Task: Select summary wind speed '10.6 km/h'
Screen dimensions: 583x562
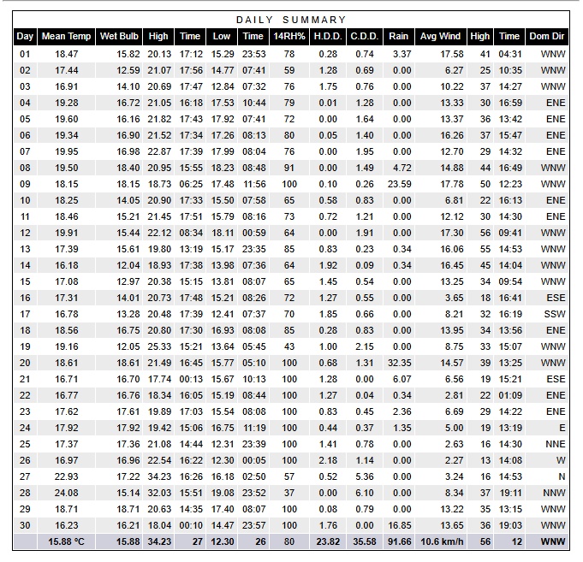Action: pyautogui.click(x=442, y=542)
